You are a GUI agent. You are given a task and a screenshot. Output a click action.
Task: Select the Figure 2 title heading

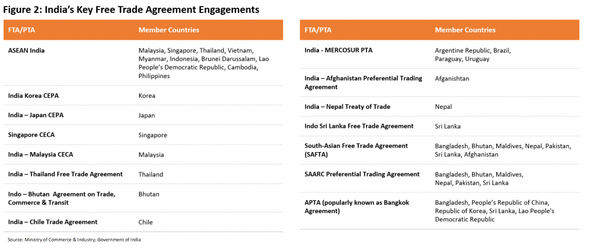pos(131,10)
